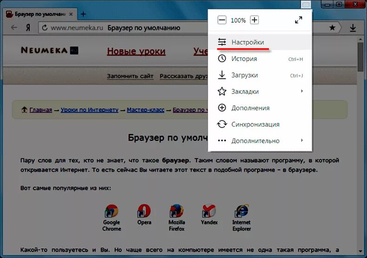
Task: Click the Ctrl+J shortcut text
Action: (x=296, y=76)
